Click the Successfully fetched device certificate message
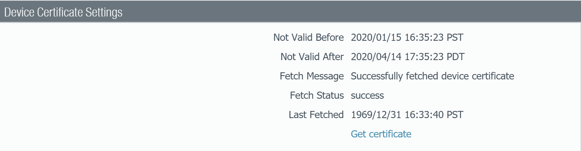This screenshot has width=581, height=151. pyautogui.click(x=432, y=76)
